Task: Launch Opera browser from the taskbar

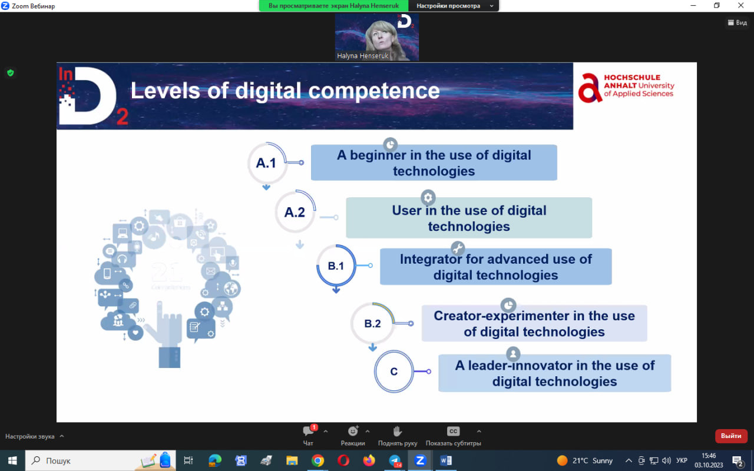Action: point(343,460)
